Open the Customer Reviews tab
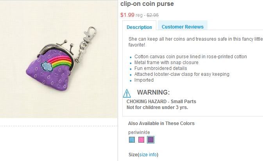Image resolution: width=263 pixels, height=161 pixels. 182,27
